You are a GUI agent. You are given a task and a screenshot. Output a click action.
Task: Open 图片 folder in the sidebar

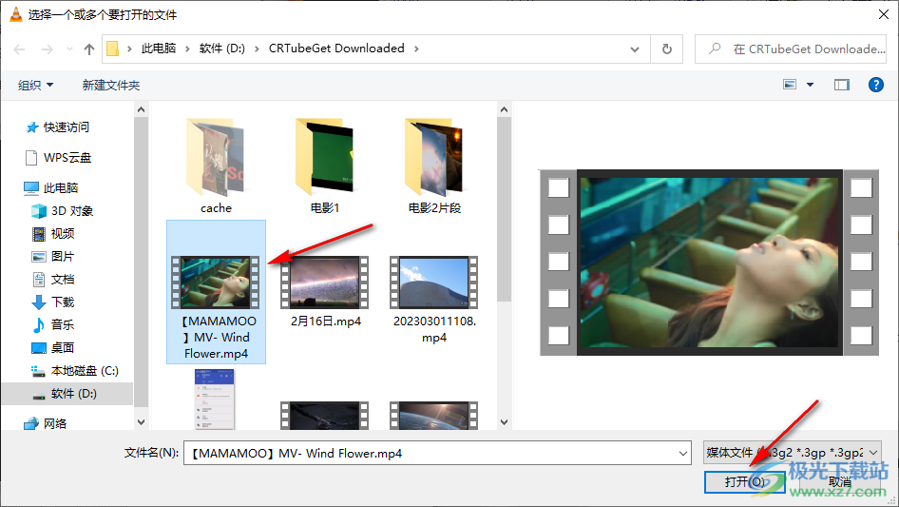(x=53, y=257)
